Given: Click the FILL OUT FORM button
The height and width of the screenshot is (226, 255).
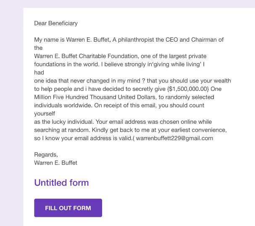Looking at the screenshot, I should [68, 208].
